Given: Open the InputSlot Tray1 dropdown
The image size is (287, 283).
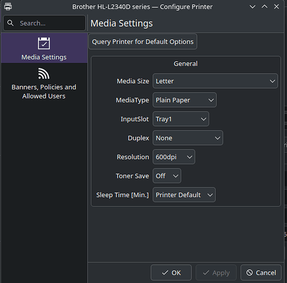Looking at the screenshot, I should [x=181, y=119].
